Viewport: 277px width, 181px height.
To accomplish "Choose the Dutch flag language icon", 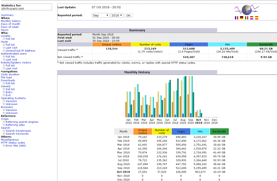I will 251,18.
